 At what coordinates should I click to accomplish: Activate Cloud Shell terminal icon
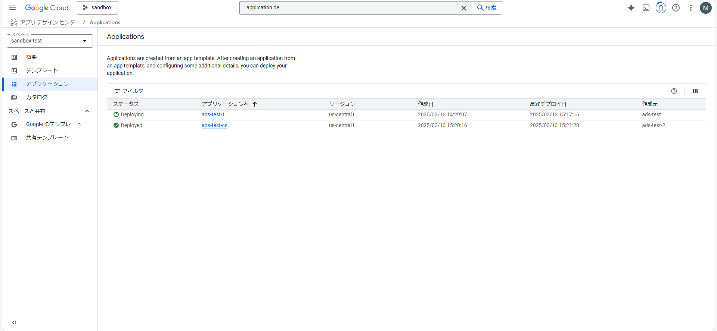point(646,8)
